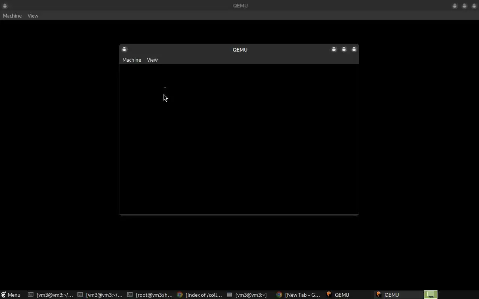
Task: Switch to Index of /coll... Chrome window
Action: point(200,295)
